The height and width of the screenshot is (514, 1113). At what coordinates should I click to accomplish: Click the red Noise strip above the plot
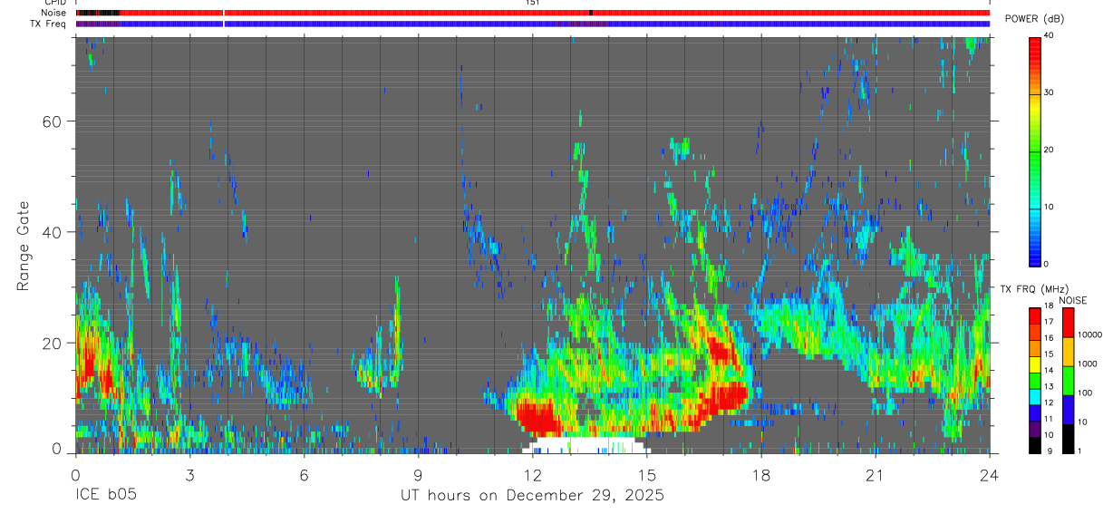[533, 13]
